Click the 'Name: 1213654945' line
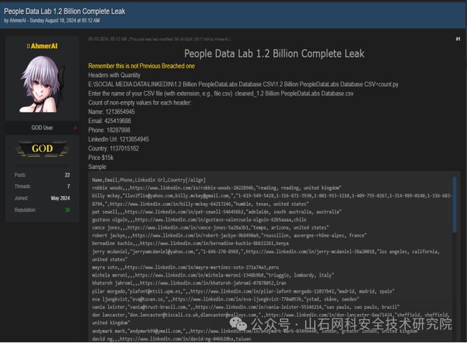Viewport: 467px width, 343px height. click(x=111, y=112)
